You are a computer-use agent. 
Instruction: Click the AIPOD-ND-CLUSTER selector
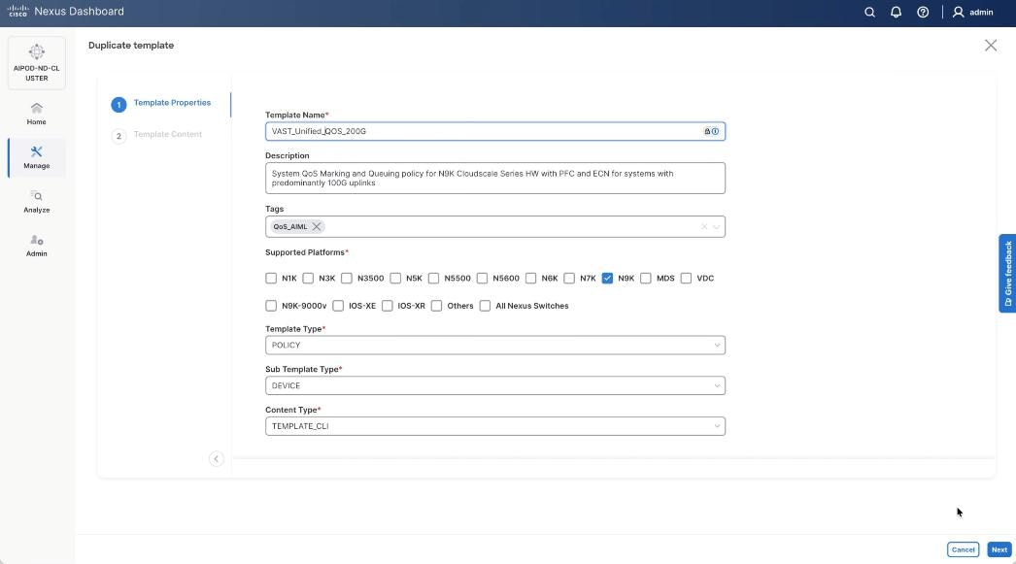pos(36,61)
